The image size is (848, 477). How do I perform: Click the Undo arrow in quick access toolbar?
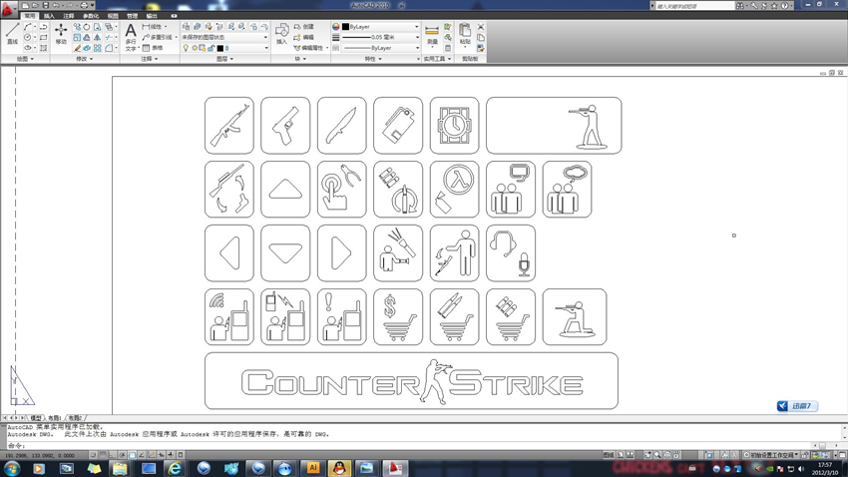point(56,5)
